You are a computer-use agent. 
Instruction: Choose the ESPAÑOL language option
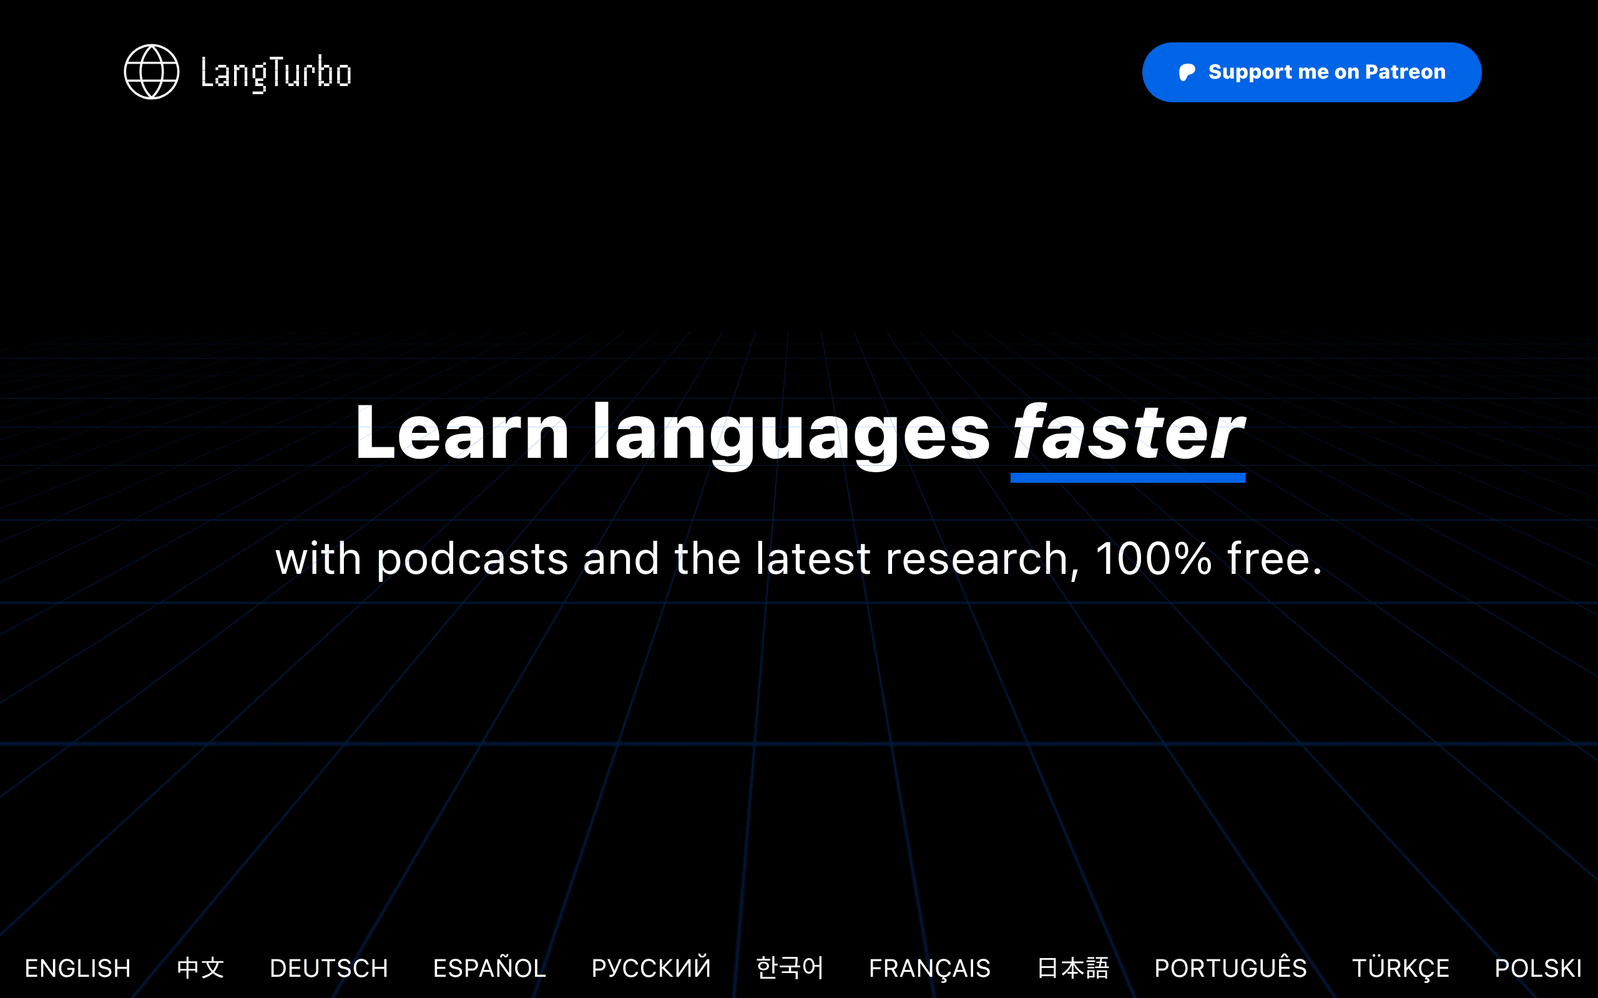[x=489, y=967]
